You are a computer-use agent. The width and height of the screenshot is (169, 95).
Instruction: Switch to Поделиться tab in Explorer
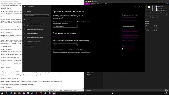pyautogui.click(x=100, y=4)
